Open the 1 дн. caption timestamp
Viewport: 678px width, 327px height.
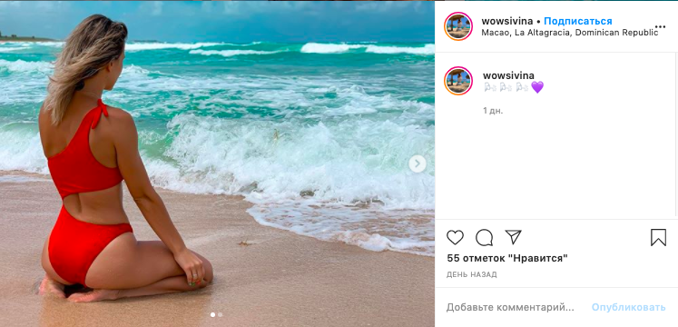493,111
